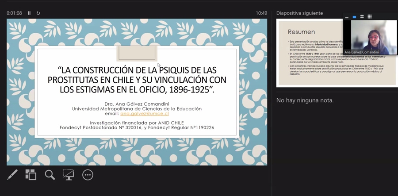398x196 pixels.
Task: Restart the presentation timer
Action: tap(38, 13)
